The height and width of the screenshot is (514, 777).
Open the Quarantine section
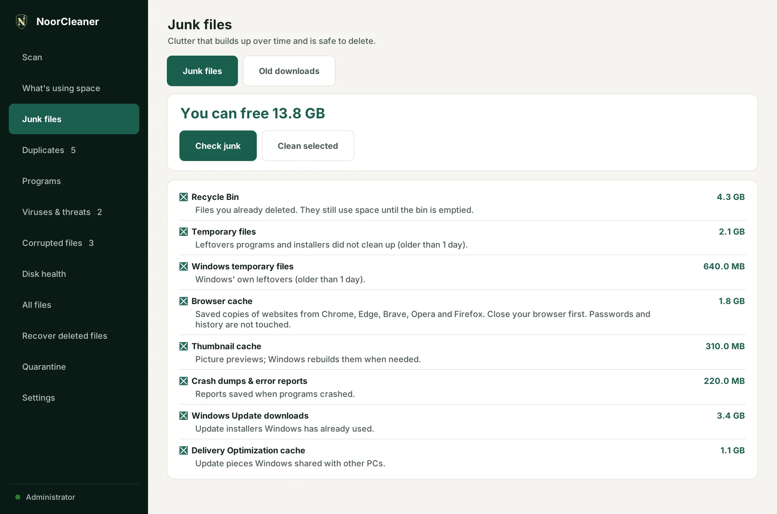pyautogui.click(x=74, y=367)
